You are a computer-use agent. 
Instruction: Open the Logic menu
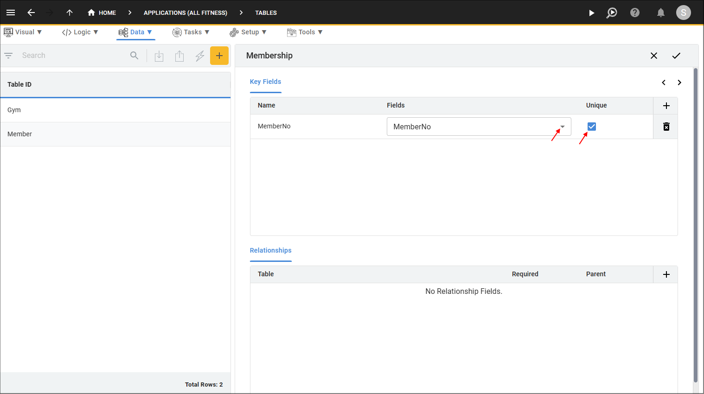tap(80, 32)
